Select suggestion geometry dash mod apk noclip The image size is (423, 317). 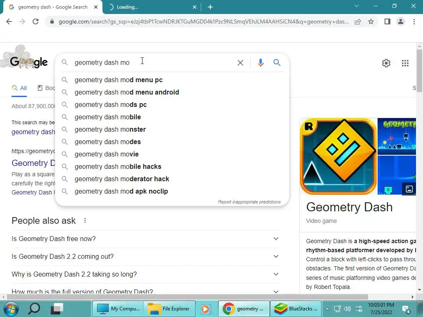pos(172,192)
